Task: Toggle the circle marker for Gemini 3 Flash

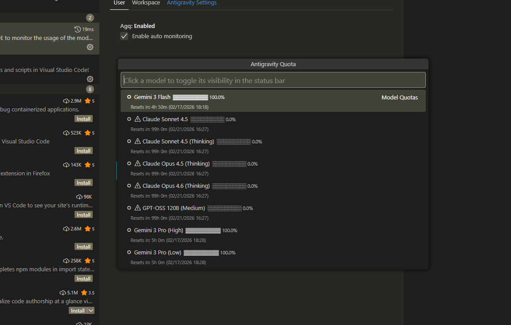Action: pyautogui.click(x=129, y=97)
